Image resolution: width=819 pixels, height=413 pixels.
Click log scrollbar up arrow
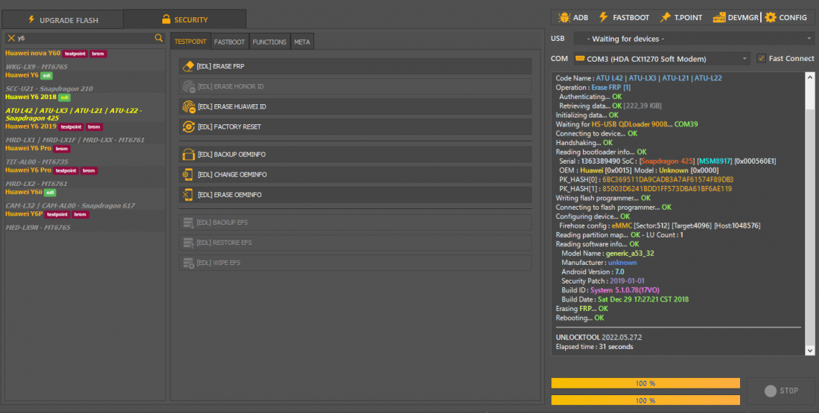(810, 77)
